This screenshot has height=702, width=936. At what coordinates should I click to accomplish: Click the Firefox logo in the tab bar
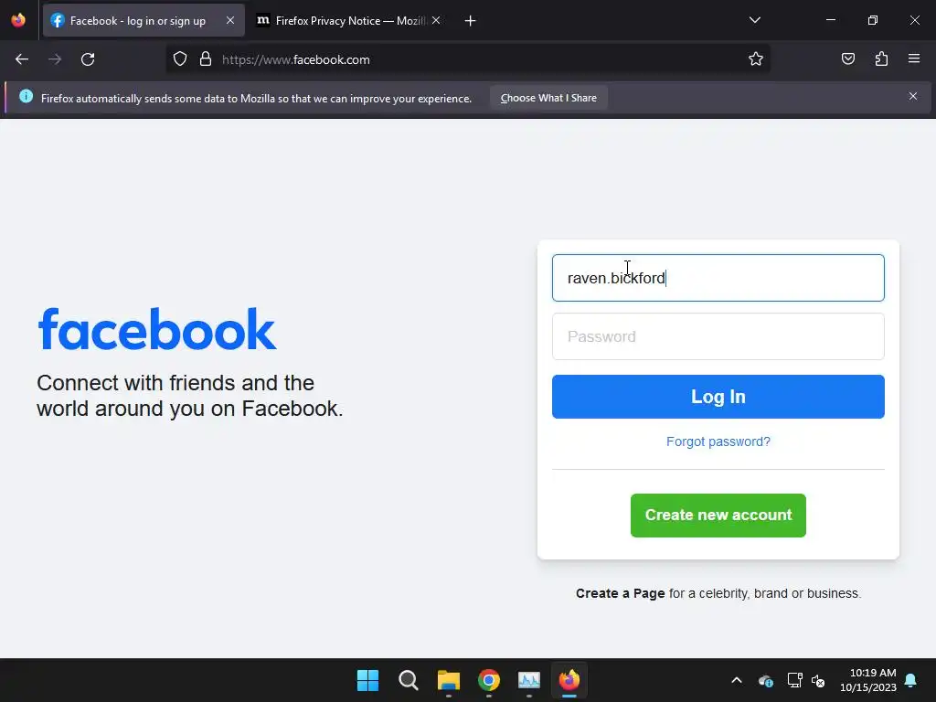18,20
